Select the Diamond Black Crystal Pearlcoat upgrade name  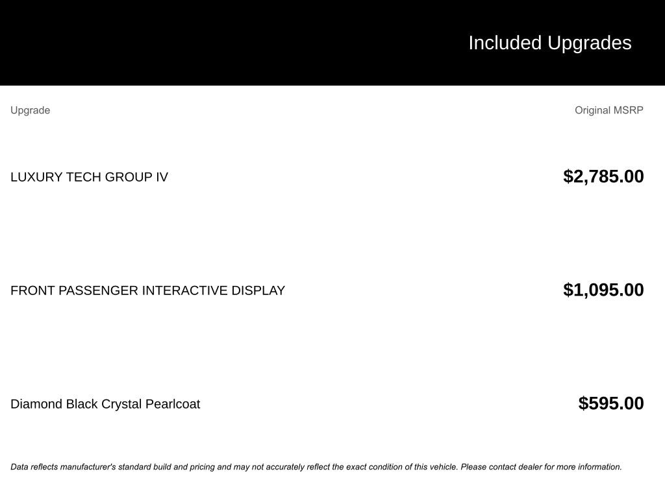coord(105,404)
